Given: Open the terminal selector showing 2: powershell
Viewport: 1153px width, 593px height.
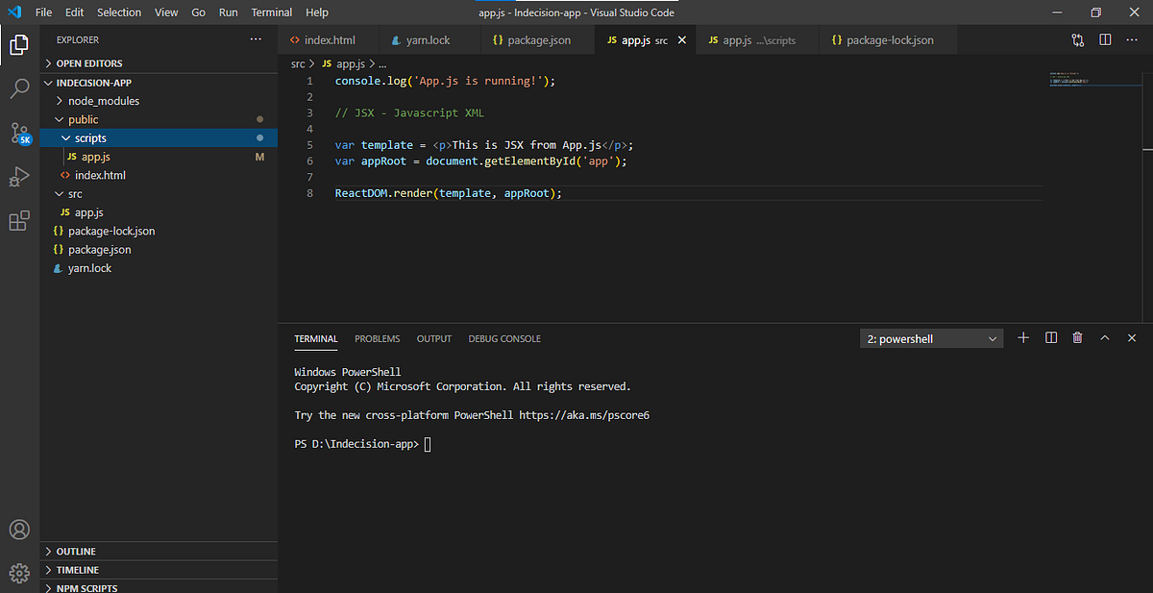Looking at the screenshot, I should 930,337.
